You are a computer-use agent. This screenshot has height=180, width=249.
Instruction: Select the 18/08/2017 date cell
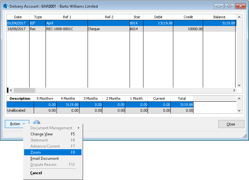coord(18,29)
